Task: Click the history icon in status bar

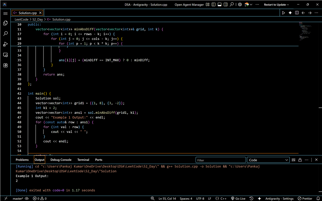Action: [x=251, y=199]
